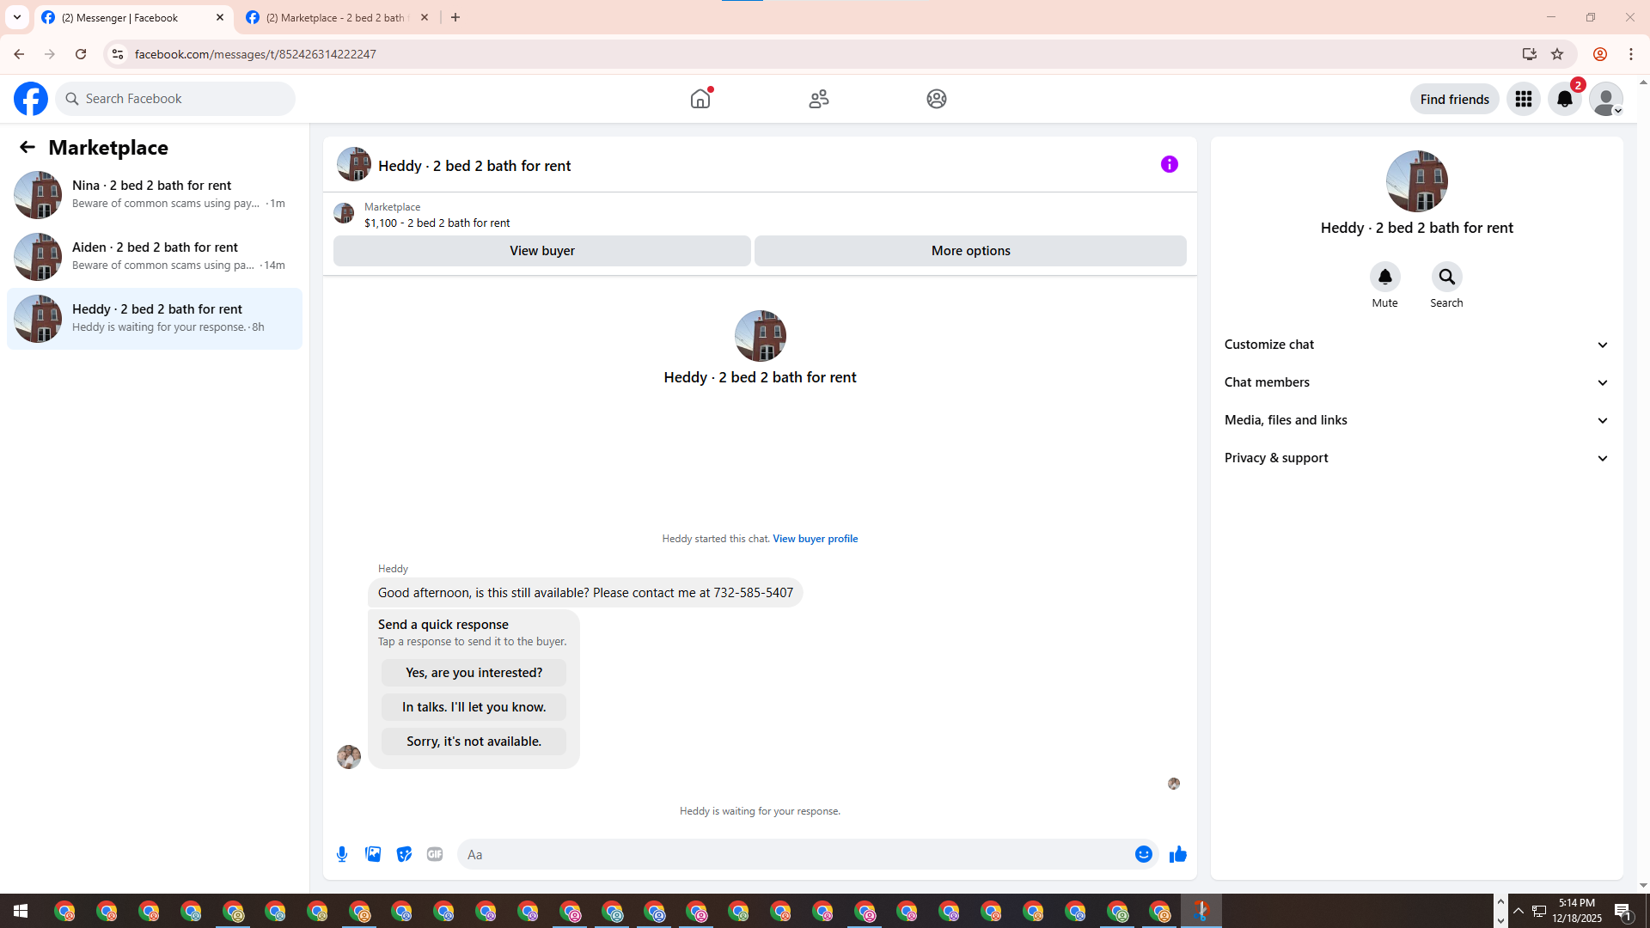Image resolution: width=1650 pixels, height=928 pixels.
Task: Send quick reply 'Sorry, it's not available.'
Action: [x=474, y=742]
